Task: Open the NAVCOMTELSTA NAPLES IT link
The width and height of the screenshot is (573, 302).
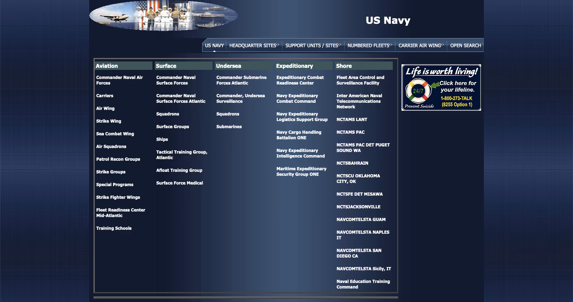Action: pos(363,235)
